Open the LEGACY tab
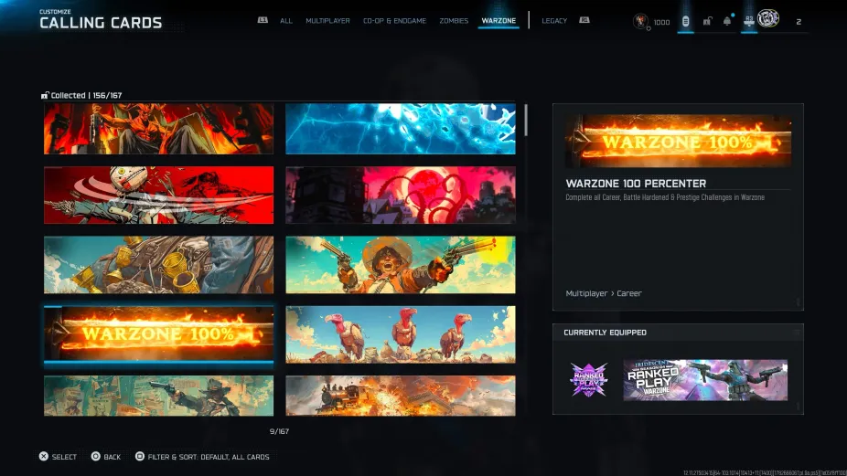Image resolution: width=847 pixels, height=476 pixels. 554,21
